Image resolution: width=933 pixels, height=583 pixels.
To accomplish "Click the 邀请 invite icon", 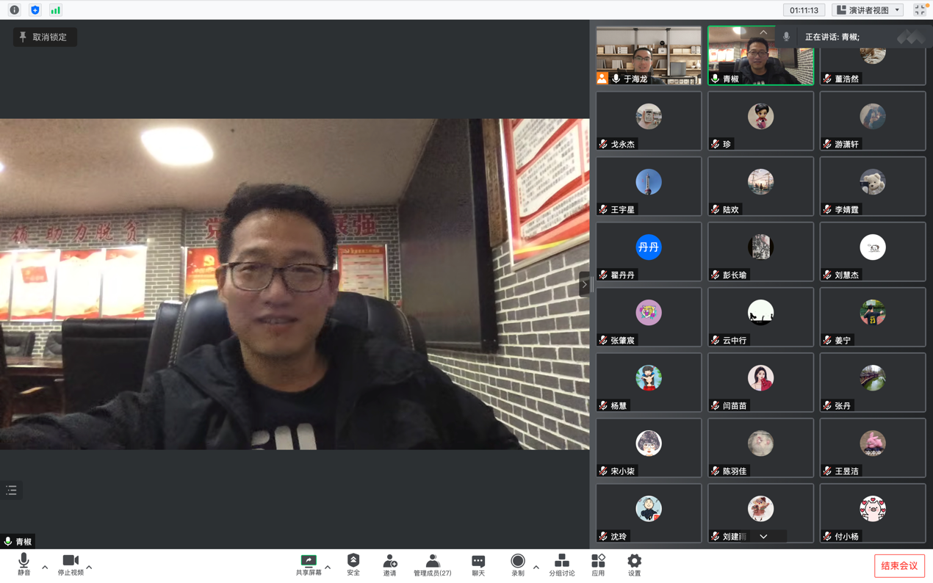I will [x=389, y=562].
